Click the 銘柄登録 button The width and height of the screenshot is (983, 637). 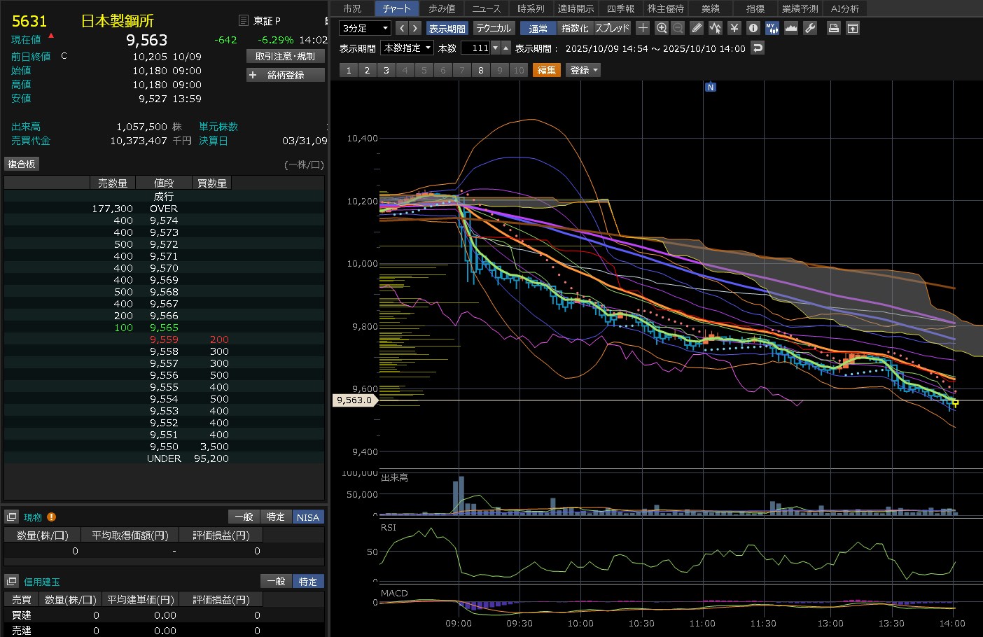(x=286, y=75)
